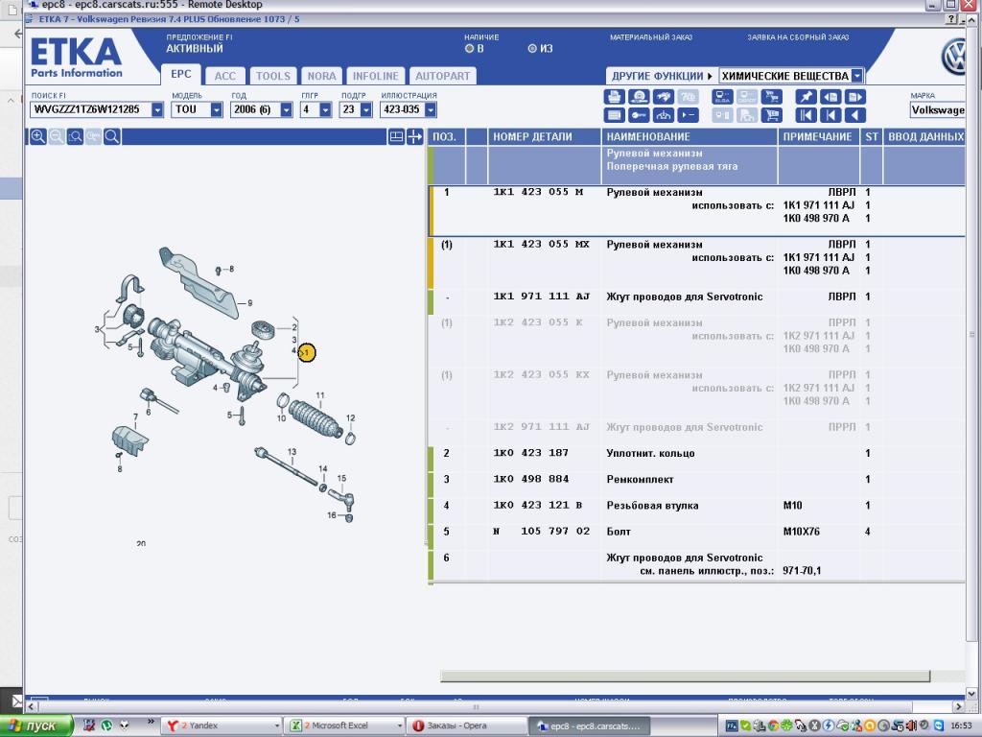This screenshot has width=982, height=737.
Task: Click the shopping cart icon in toolbar's lower row
Action: [x=772, y=115]
